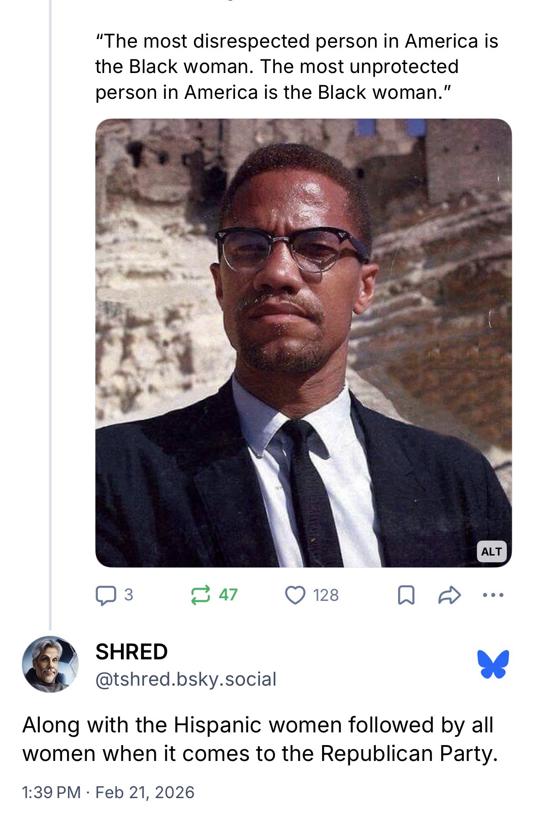Show image description via ALT badge
Image resolution: width=534 pixels, height=814 pixels.
(492, 551)
